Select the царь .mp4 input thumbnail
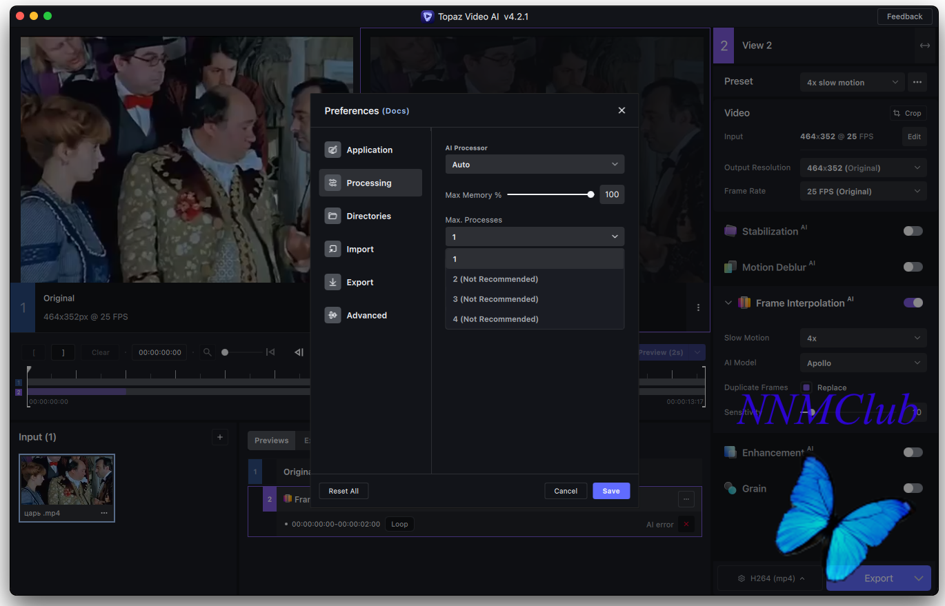 tap(67, 481)
